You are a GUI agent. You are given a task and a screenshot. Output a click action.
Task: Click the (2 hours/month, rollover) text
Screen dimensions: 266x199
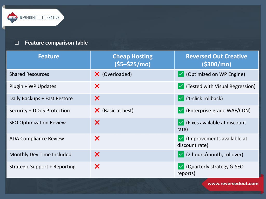tap(215, 154)
